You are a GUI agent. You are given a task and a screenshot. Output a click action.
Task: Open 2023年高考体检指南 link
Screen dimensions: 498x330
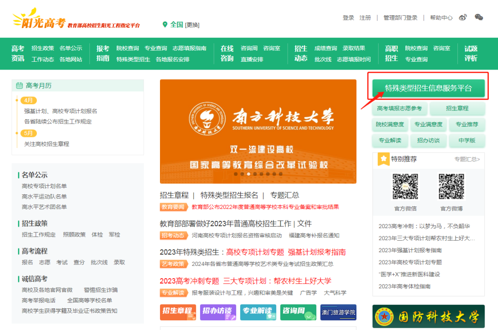[x=404, y=286]
